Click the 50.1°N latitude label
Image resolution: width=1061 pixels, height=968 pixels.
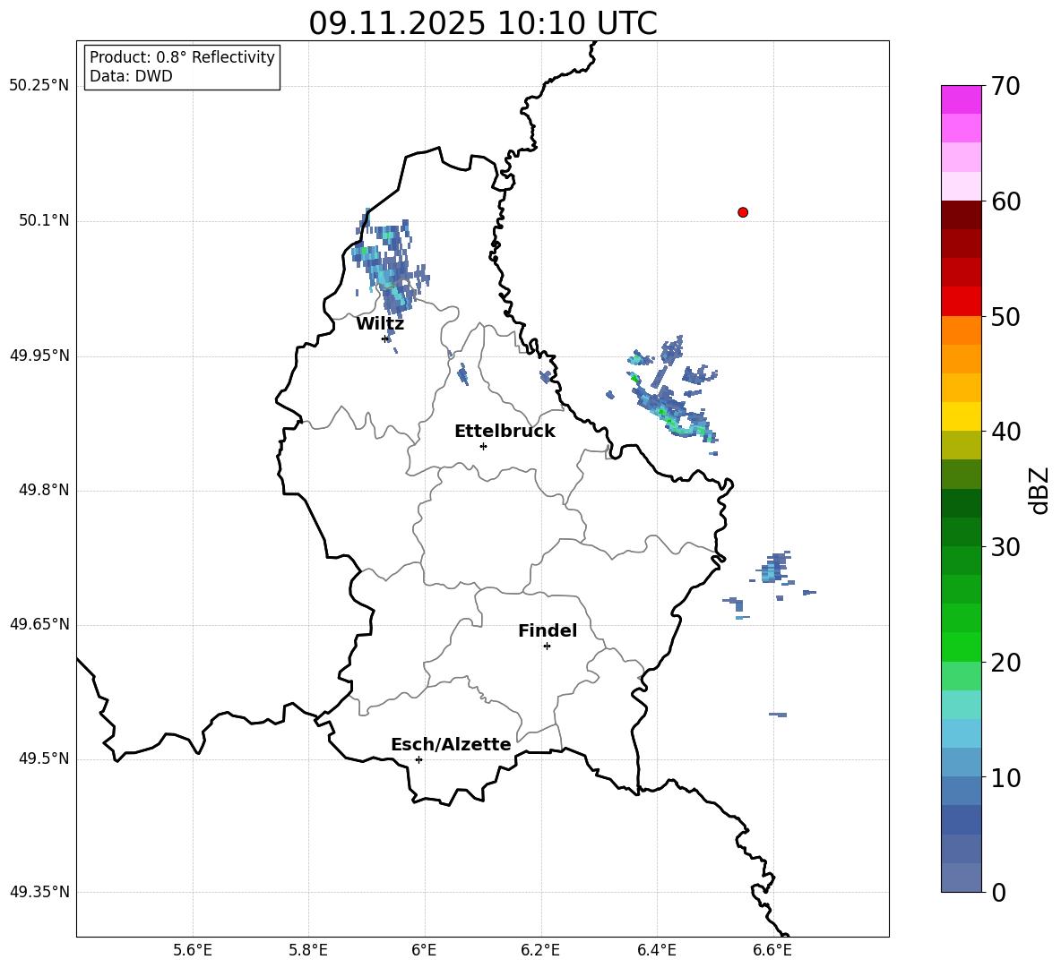(44, 220)
